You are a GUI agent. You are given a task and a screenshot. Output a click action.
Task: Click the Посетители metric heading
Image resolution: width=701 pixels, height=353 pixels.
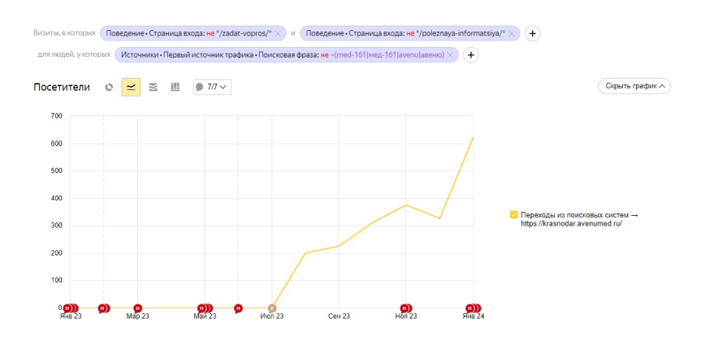point(62,87)
